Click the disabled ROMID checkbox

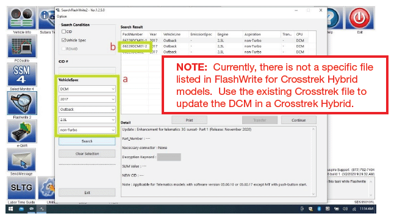(x=63, y=49)
